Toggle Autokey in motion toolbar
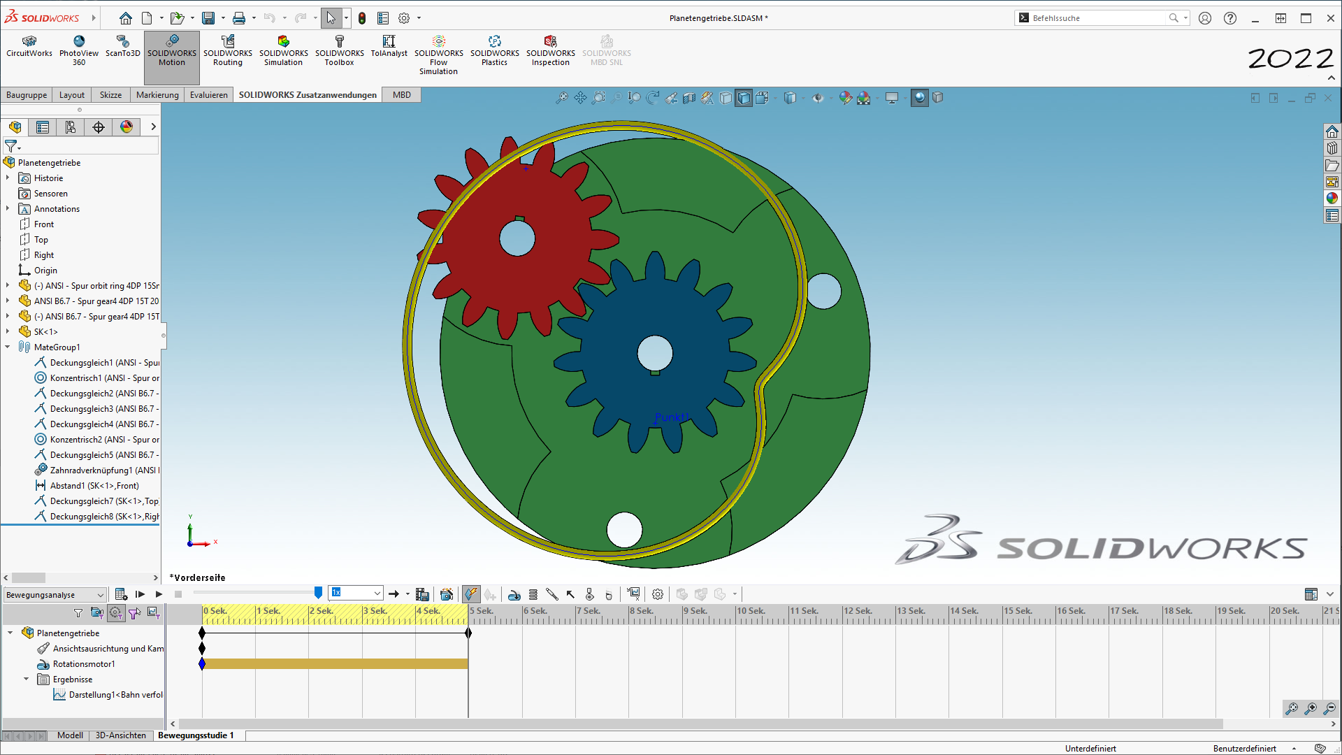Viewport: 1342px width, 755px height. (471, 594)
